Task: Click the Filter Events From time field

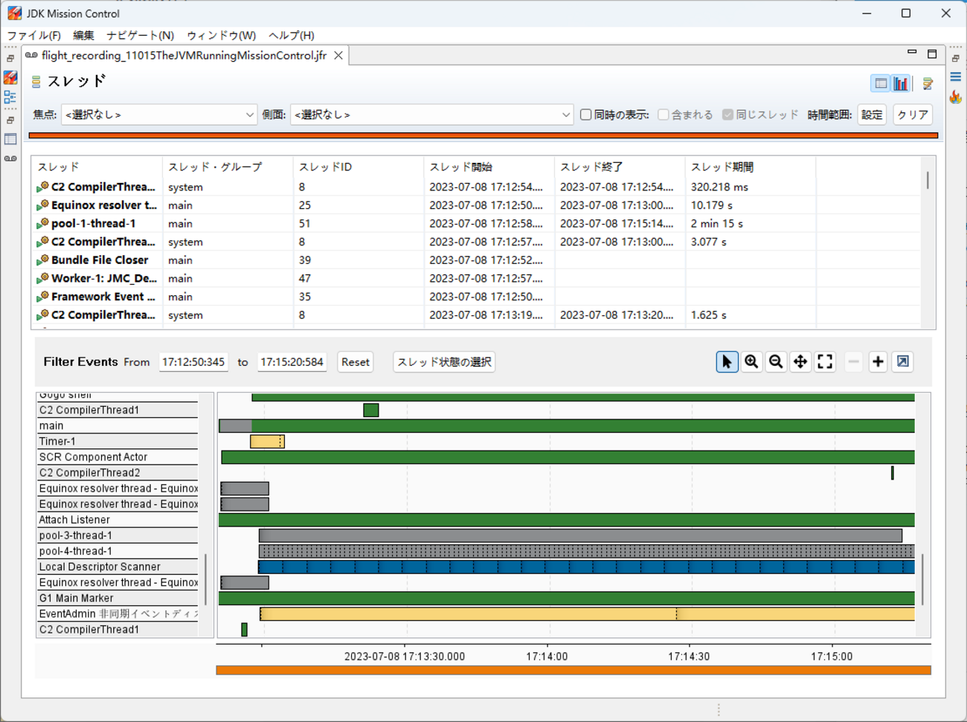Action: (193, 362)
